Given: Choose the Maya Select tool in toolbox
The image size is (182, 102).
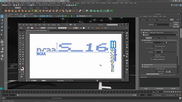Looking at the screenshot, I should (x=2, y=16).
